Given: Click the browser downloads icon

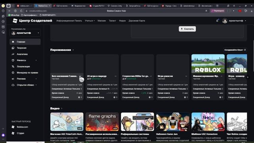Looking at the screenshot, I should click(x=252, y=11).
